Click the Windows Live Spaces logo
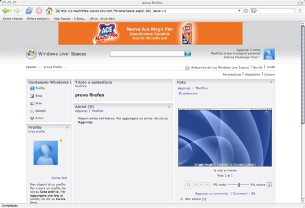305x208 pixels. (x=56, y=53)
